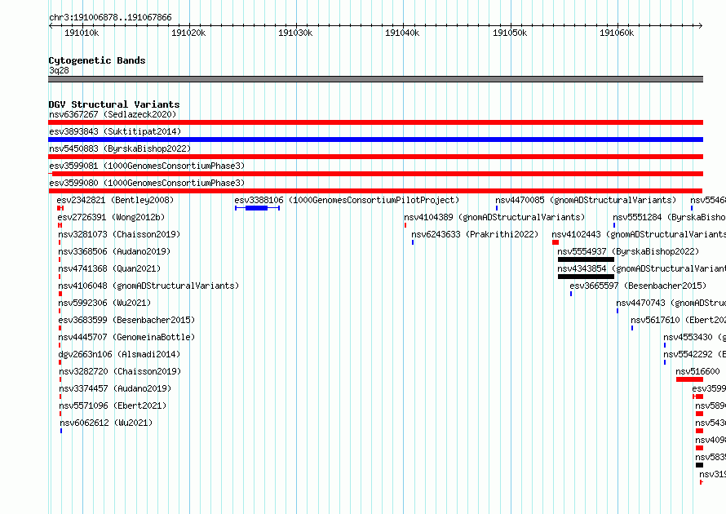Open nsv3281073 (Chaisson2019) variant
The height and width of the screenshot is (514, 726).
(x=119, y=234)
